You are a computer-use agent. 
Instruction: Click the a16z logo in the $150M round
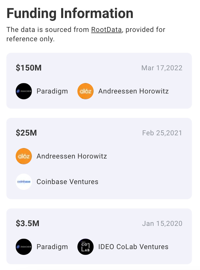coord(86,91)
